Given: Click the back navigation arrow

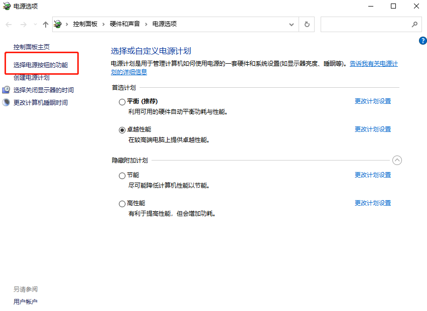Looking at the screenshot, I should [8, 24].
